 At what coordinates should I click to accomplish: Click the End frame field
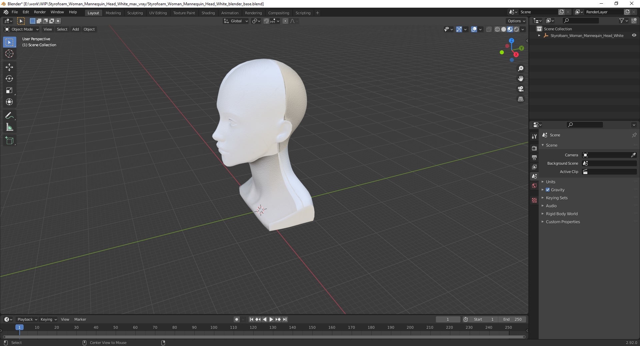(513, 319)
